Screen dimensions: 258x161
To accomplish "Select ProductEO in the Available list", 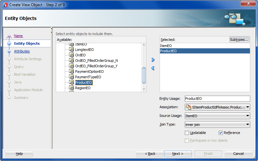I will click(84, 82).
